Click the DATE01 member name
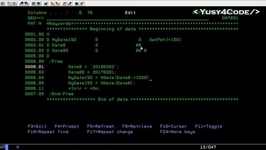The height and width of the screenshot is (150, 266). (x=230, y=18)
